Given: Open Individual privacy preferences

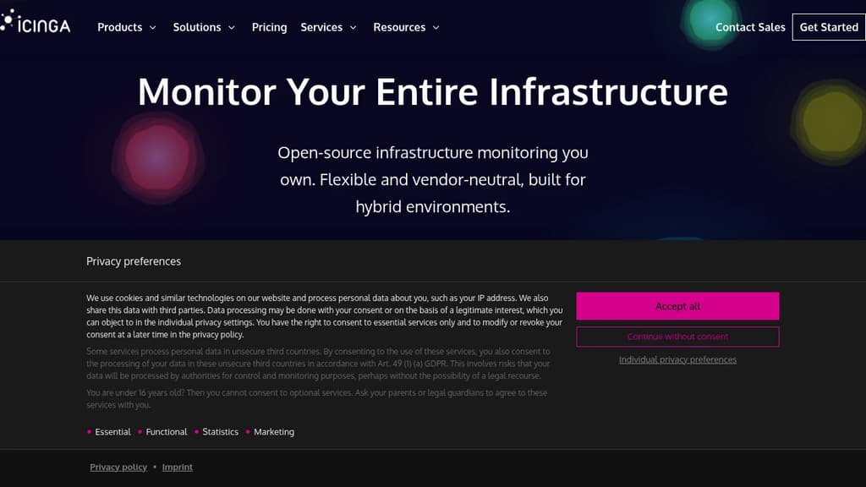Looking at the screenshot, I should click(x=677, y=358).
